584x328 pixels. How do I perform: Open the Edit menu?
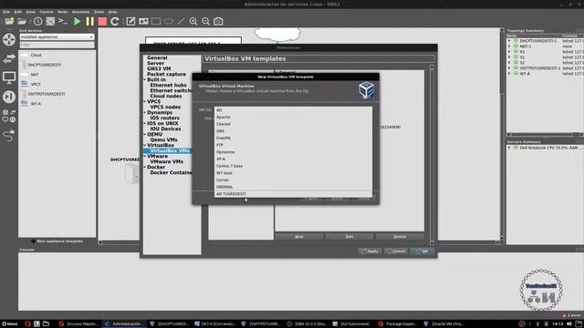(x=18, y=12)
